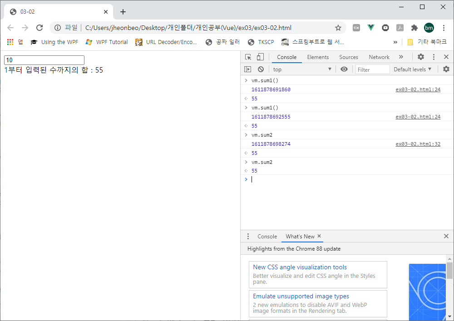
Task: Switch to the Elements tab
Action: pyautogui.click(x=318, y=57)
